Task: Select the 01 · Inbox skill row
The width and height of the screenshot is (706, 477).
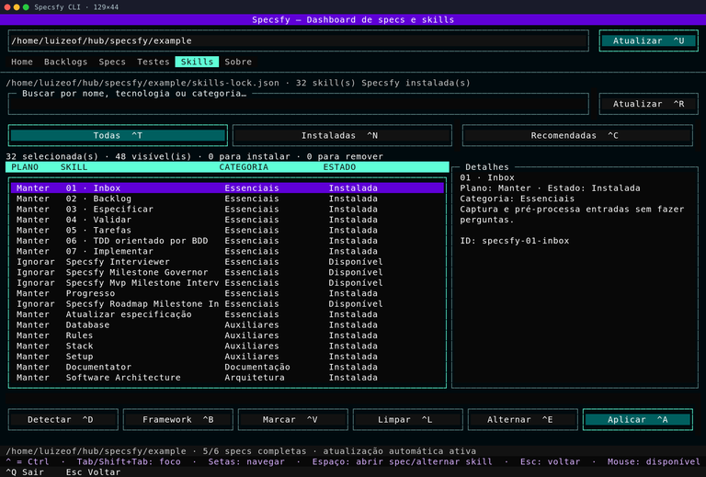Action: pyautogui.click(x=227, y=188)
